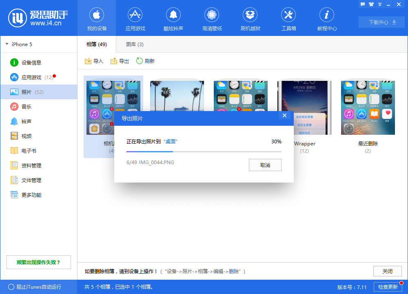Image resolution: width=408 pixels, height=294 pixels.
Task: Open the 教程中心 tutorial center
Action: point(327,18)
